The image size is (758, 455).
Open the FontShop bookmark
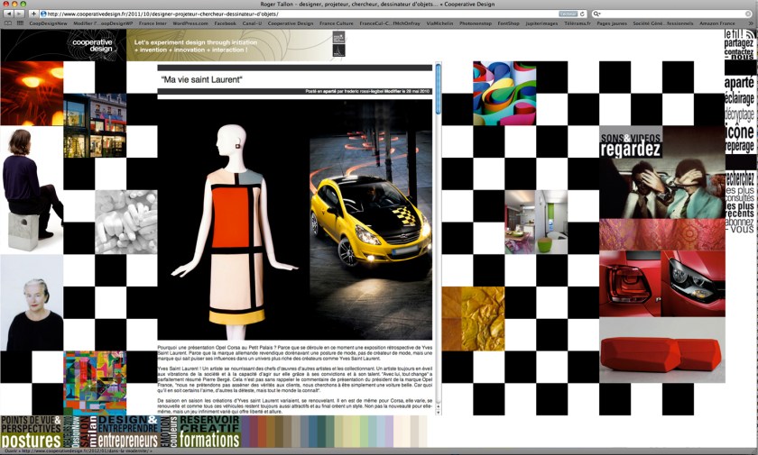[509, 23]
